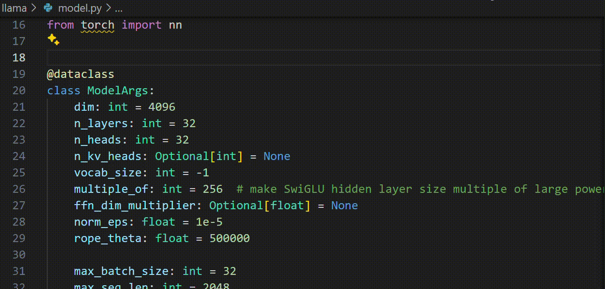
Task: Click the @dataclass decorator
Action: pyautogui.click(x=81, y=74)
